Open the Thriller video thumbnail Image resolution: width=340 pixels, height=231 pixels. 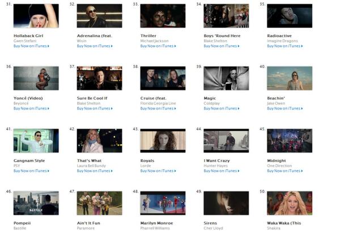click(x=163, y=16)
